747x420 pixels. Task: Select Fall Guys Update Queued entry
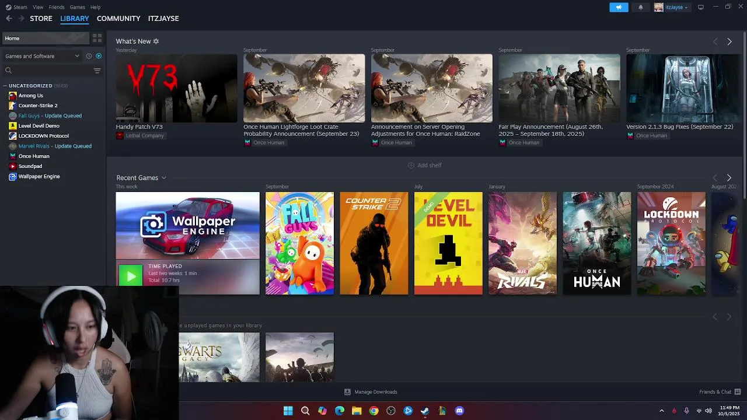tap(50, 116)
